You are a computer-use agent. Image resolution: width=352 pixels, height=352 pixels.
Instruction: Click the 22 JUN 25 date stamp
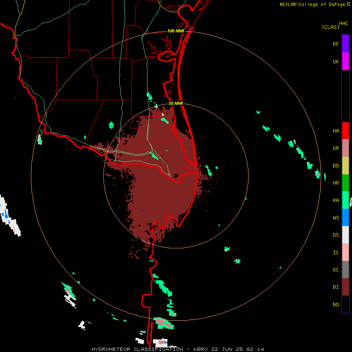point(227,349)
